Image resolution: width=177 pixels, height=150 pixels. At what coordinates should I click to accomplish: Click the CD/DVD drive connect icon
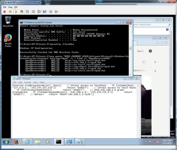click(50, 12)
